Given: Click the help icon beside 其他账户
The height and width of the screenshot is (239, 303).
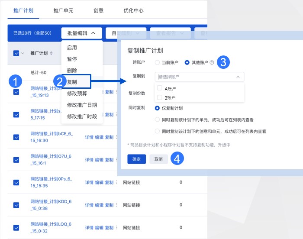Looking at the screenshot, I should pos(212,62).
